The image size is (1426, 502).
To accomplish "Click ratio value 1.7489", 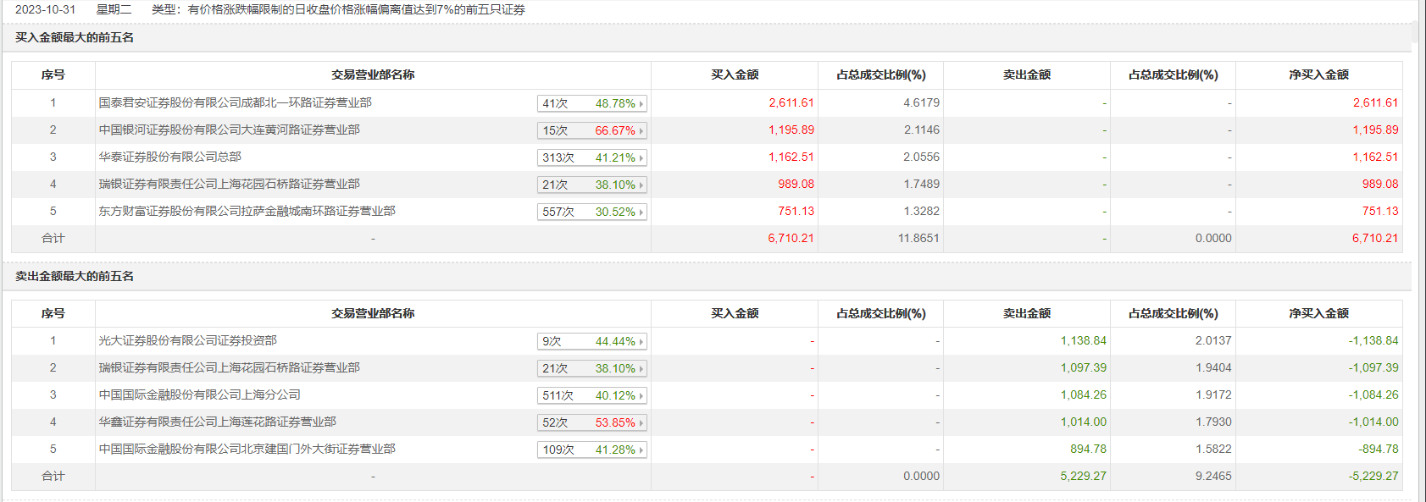I will pos(921,184).
